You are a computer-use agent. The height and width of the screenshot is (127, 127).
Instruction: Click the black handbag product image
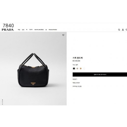(33, 70)
